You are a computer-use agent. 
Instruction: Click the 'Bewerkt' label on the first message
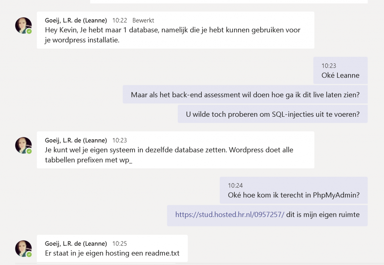click(143, 20)
